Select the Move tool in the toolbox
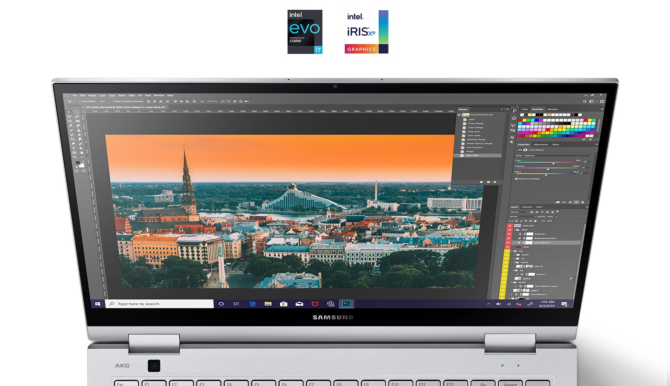 [x=69, y=112]
